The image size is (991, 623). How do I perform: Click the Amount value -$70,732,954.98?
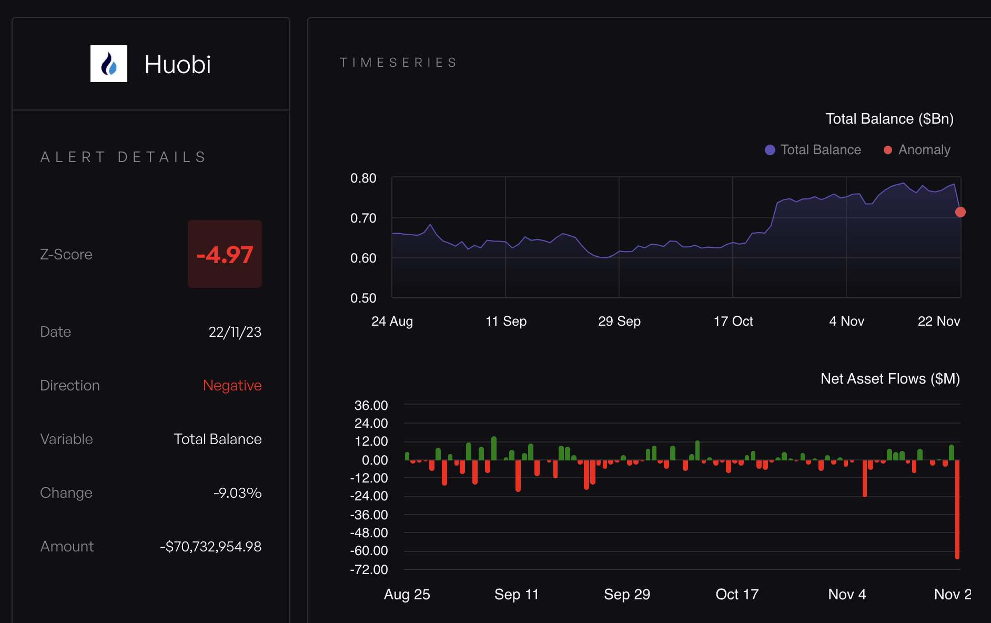point(210,546)
